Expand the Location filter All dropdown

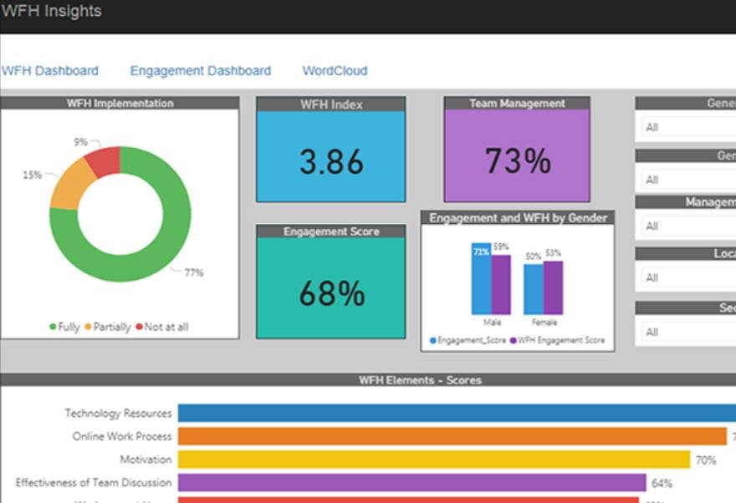(x=688, y=277)
